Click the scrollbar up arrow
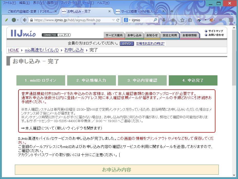Screen dimensions: 238x179 pos(234,28)
